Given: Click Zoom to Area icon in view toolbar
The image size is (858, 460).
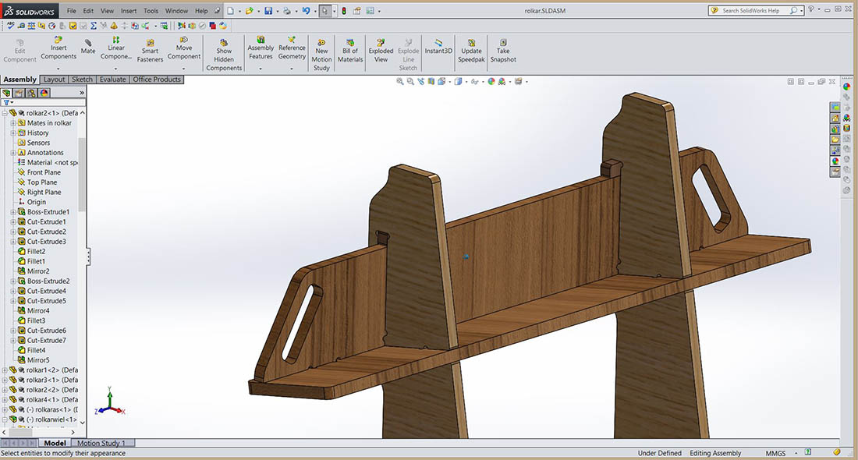Looking at the screenshot, I should click(x=410, y=82).
